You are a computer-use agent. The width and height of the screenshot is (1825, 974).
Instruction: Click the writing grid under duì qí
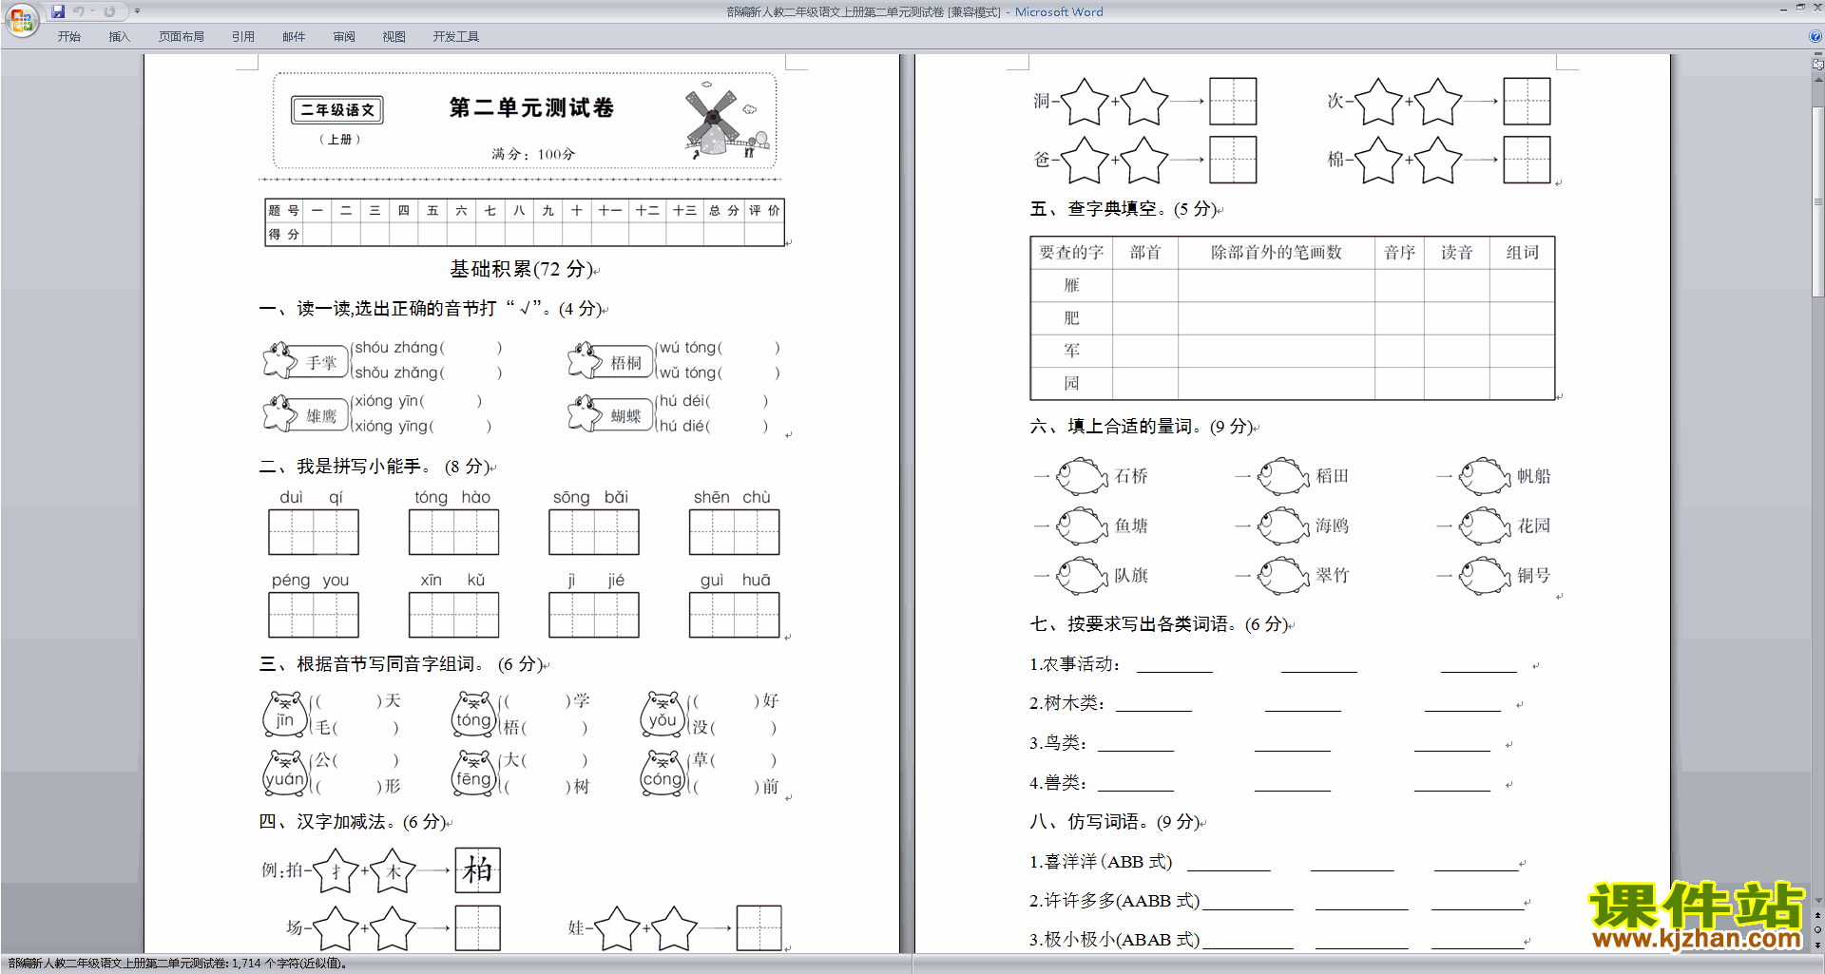pyautogui.click(x=314, y=532)
